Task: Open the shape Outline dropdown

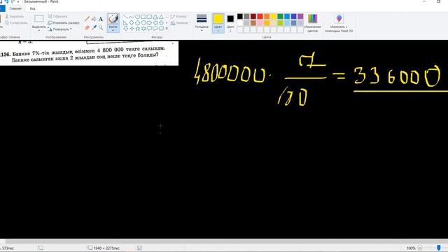Action: (x=179, y=17)
